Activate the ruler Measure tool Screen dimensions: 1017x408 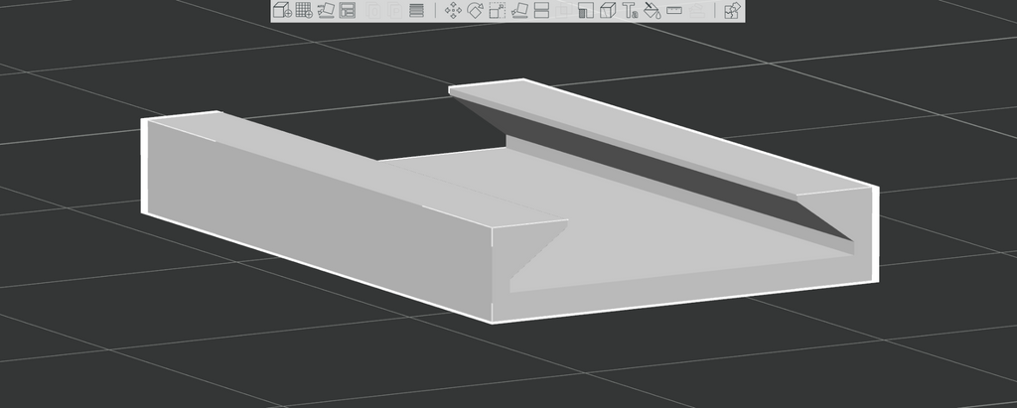coord(674,10)
